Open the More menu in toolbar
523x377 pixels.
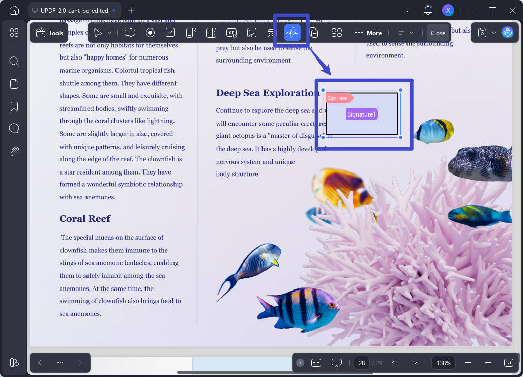(368, 33)
